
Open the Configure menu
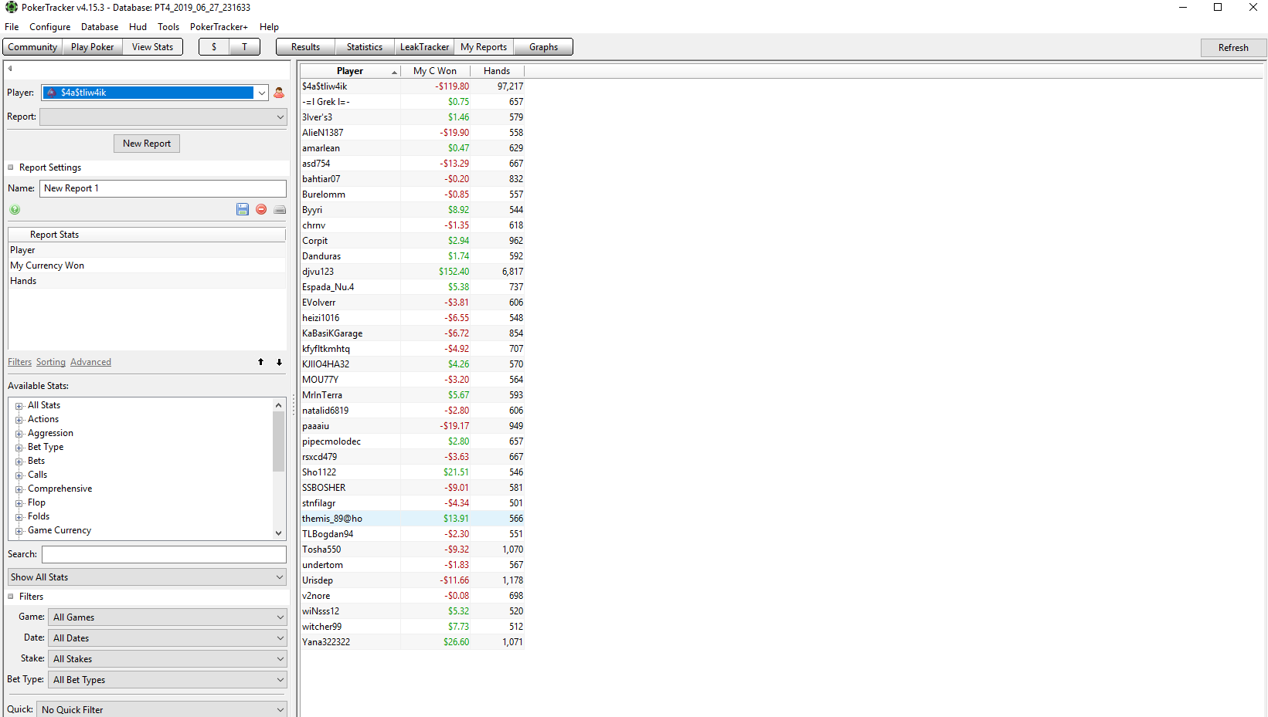pyautogui.click(x=50, y=27)
